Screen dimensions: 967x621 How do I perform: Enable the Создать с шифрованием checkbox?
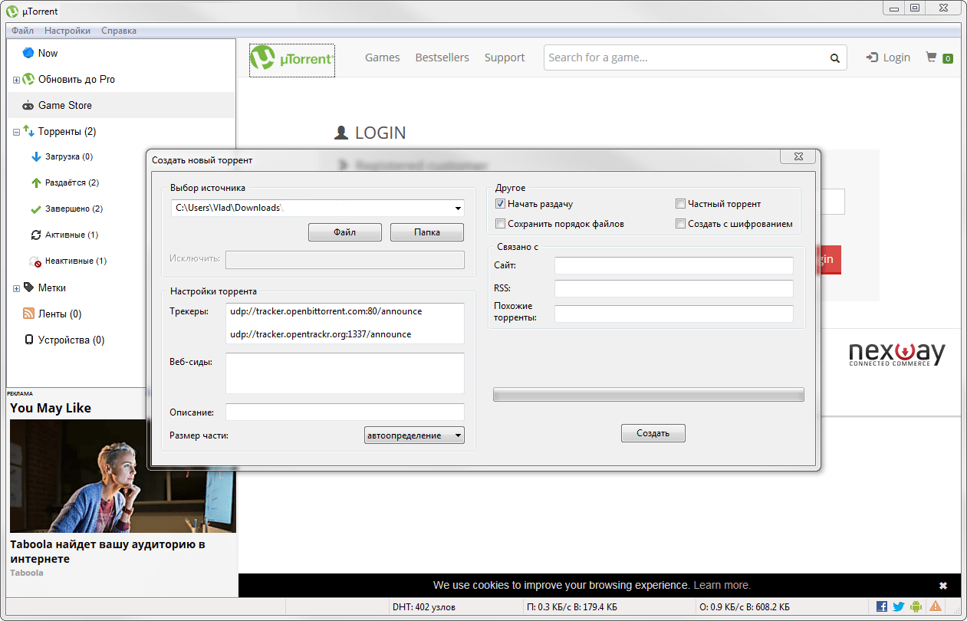680,224
